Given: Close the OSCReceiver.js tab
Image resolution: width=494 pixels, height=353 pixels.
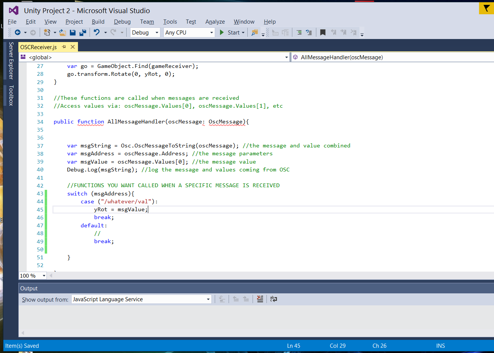Looking at the screenshot, I should [x=73, y=47].
